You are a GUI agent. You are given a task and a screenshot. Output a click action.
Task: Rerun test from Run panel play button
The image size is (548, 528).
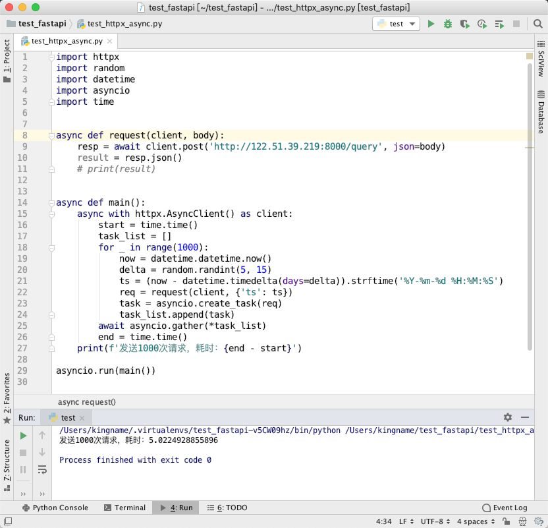[x=23, y=436]
